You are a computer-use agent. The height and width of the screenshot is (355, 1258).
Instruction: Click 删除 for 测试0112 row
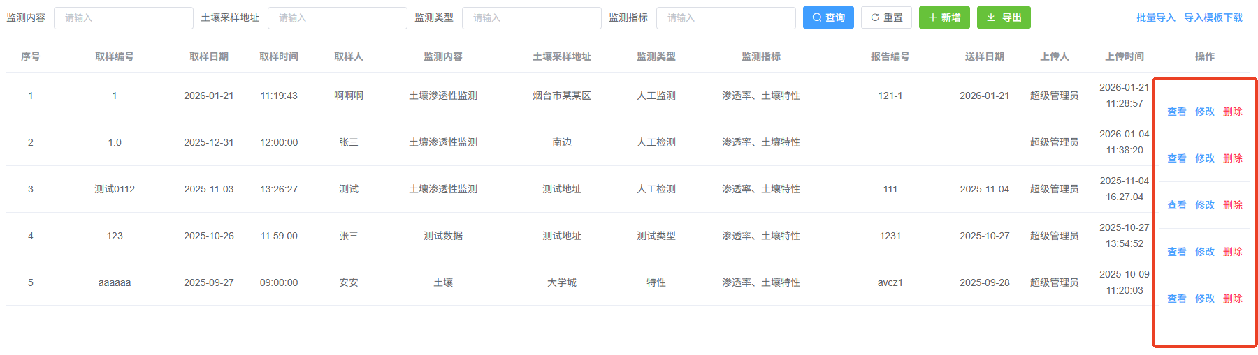tap(1233, 205)
